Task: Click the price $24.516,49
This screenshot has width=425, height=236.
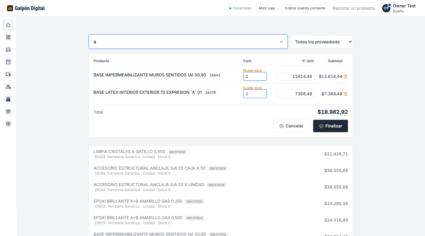Action: pyautogui.click(x=336, y=220)
